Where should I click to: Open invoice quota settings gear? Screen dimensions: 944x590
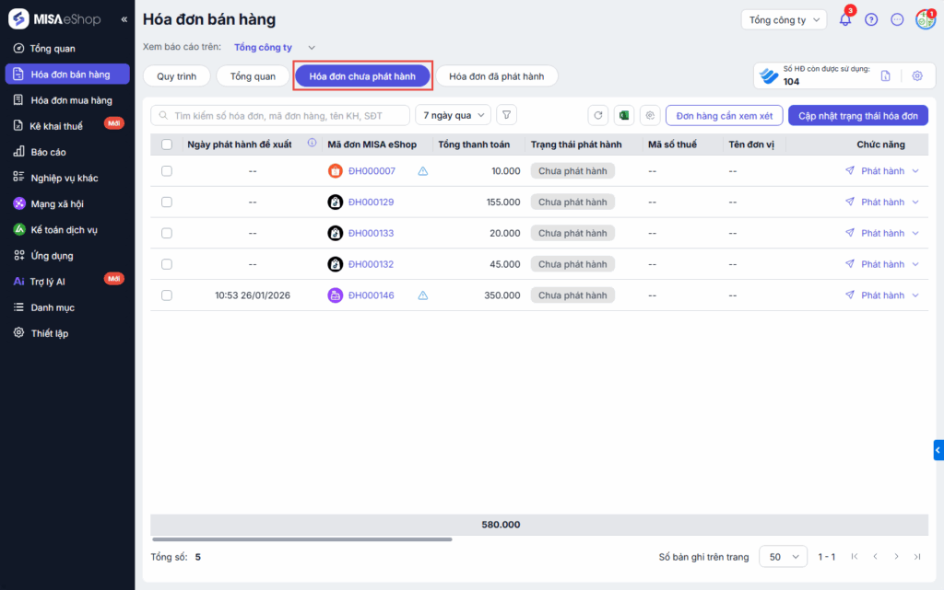tap(916, 76)
